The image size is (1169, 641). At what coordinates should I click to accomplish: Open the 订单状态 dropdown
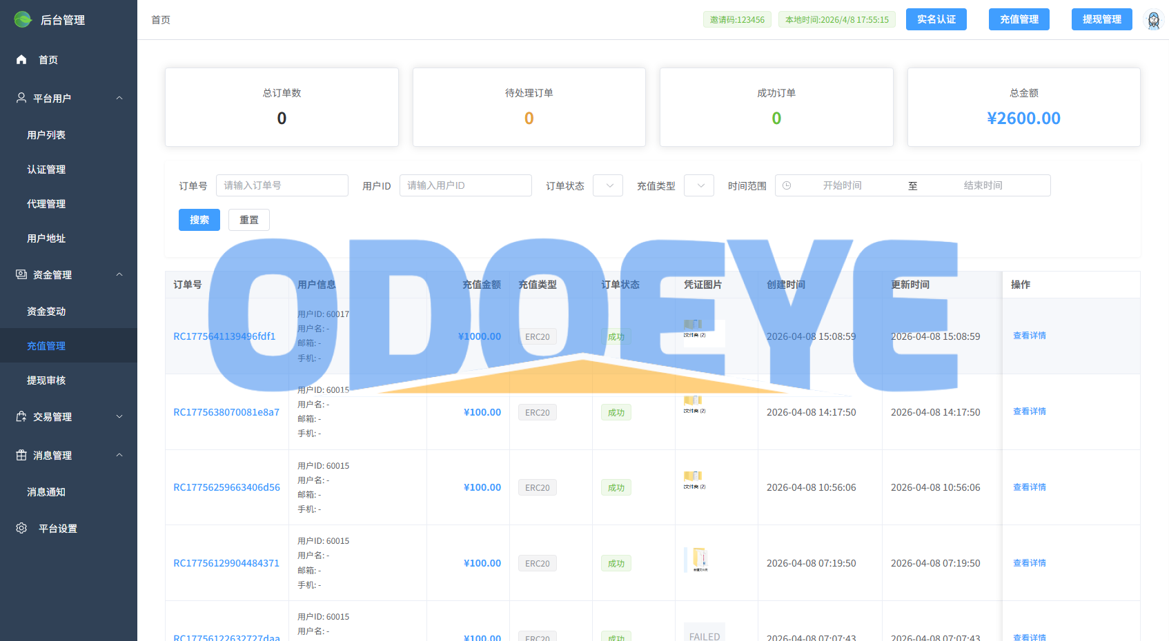point(608,185)
